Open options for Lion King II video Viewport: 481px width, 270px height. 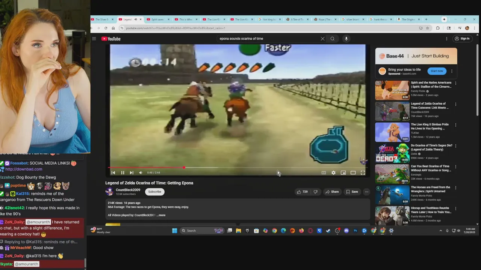pyautogui.click(x=456, y=125)
